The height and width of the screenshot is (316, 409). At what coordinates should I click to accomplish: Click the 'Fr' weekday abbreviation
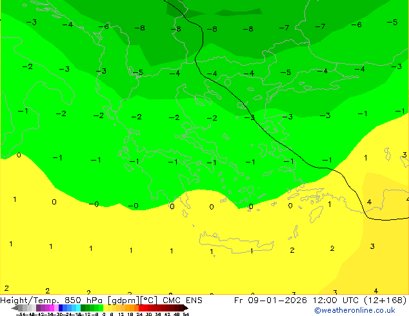pos(239,301)
